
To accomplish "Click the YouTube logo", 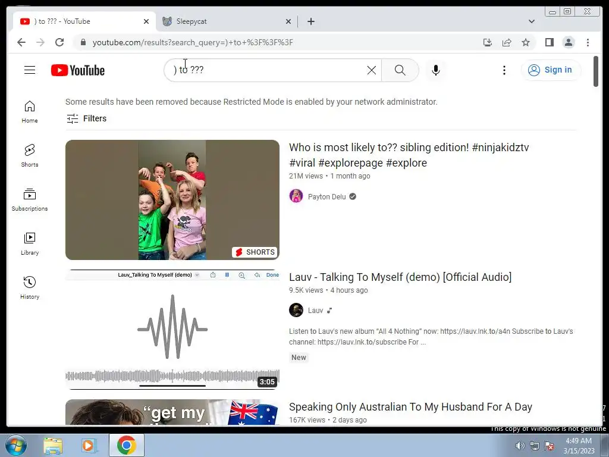I will click(x=78, y=70).
